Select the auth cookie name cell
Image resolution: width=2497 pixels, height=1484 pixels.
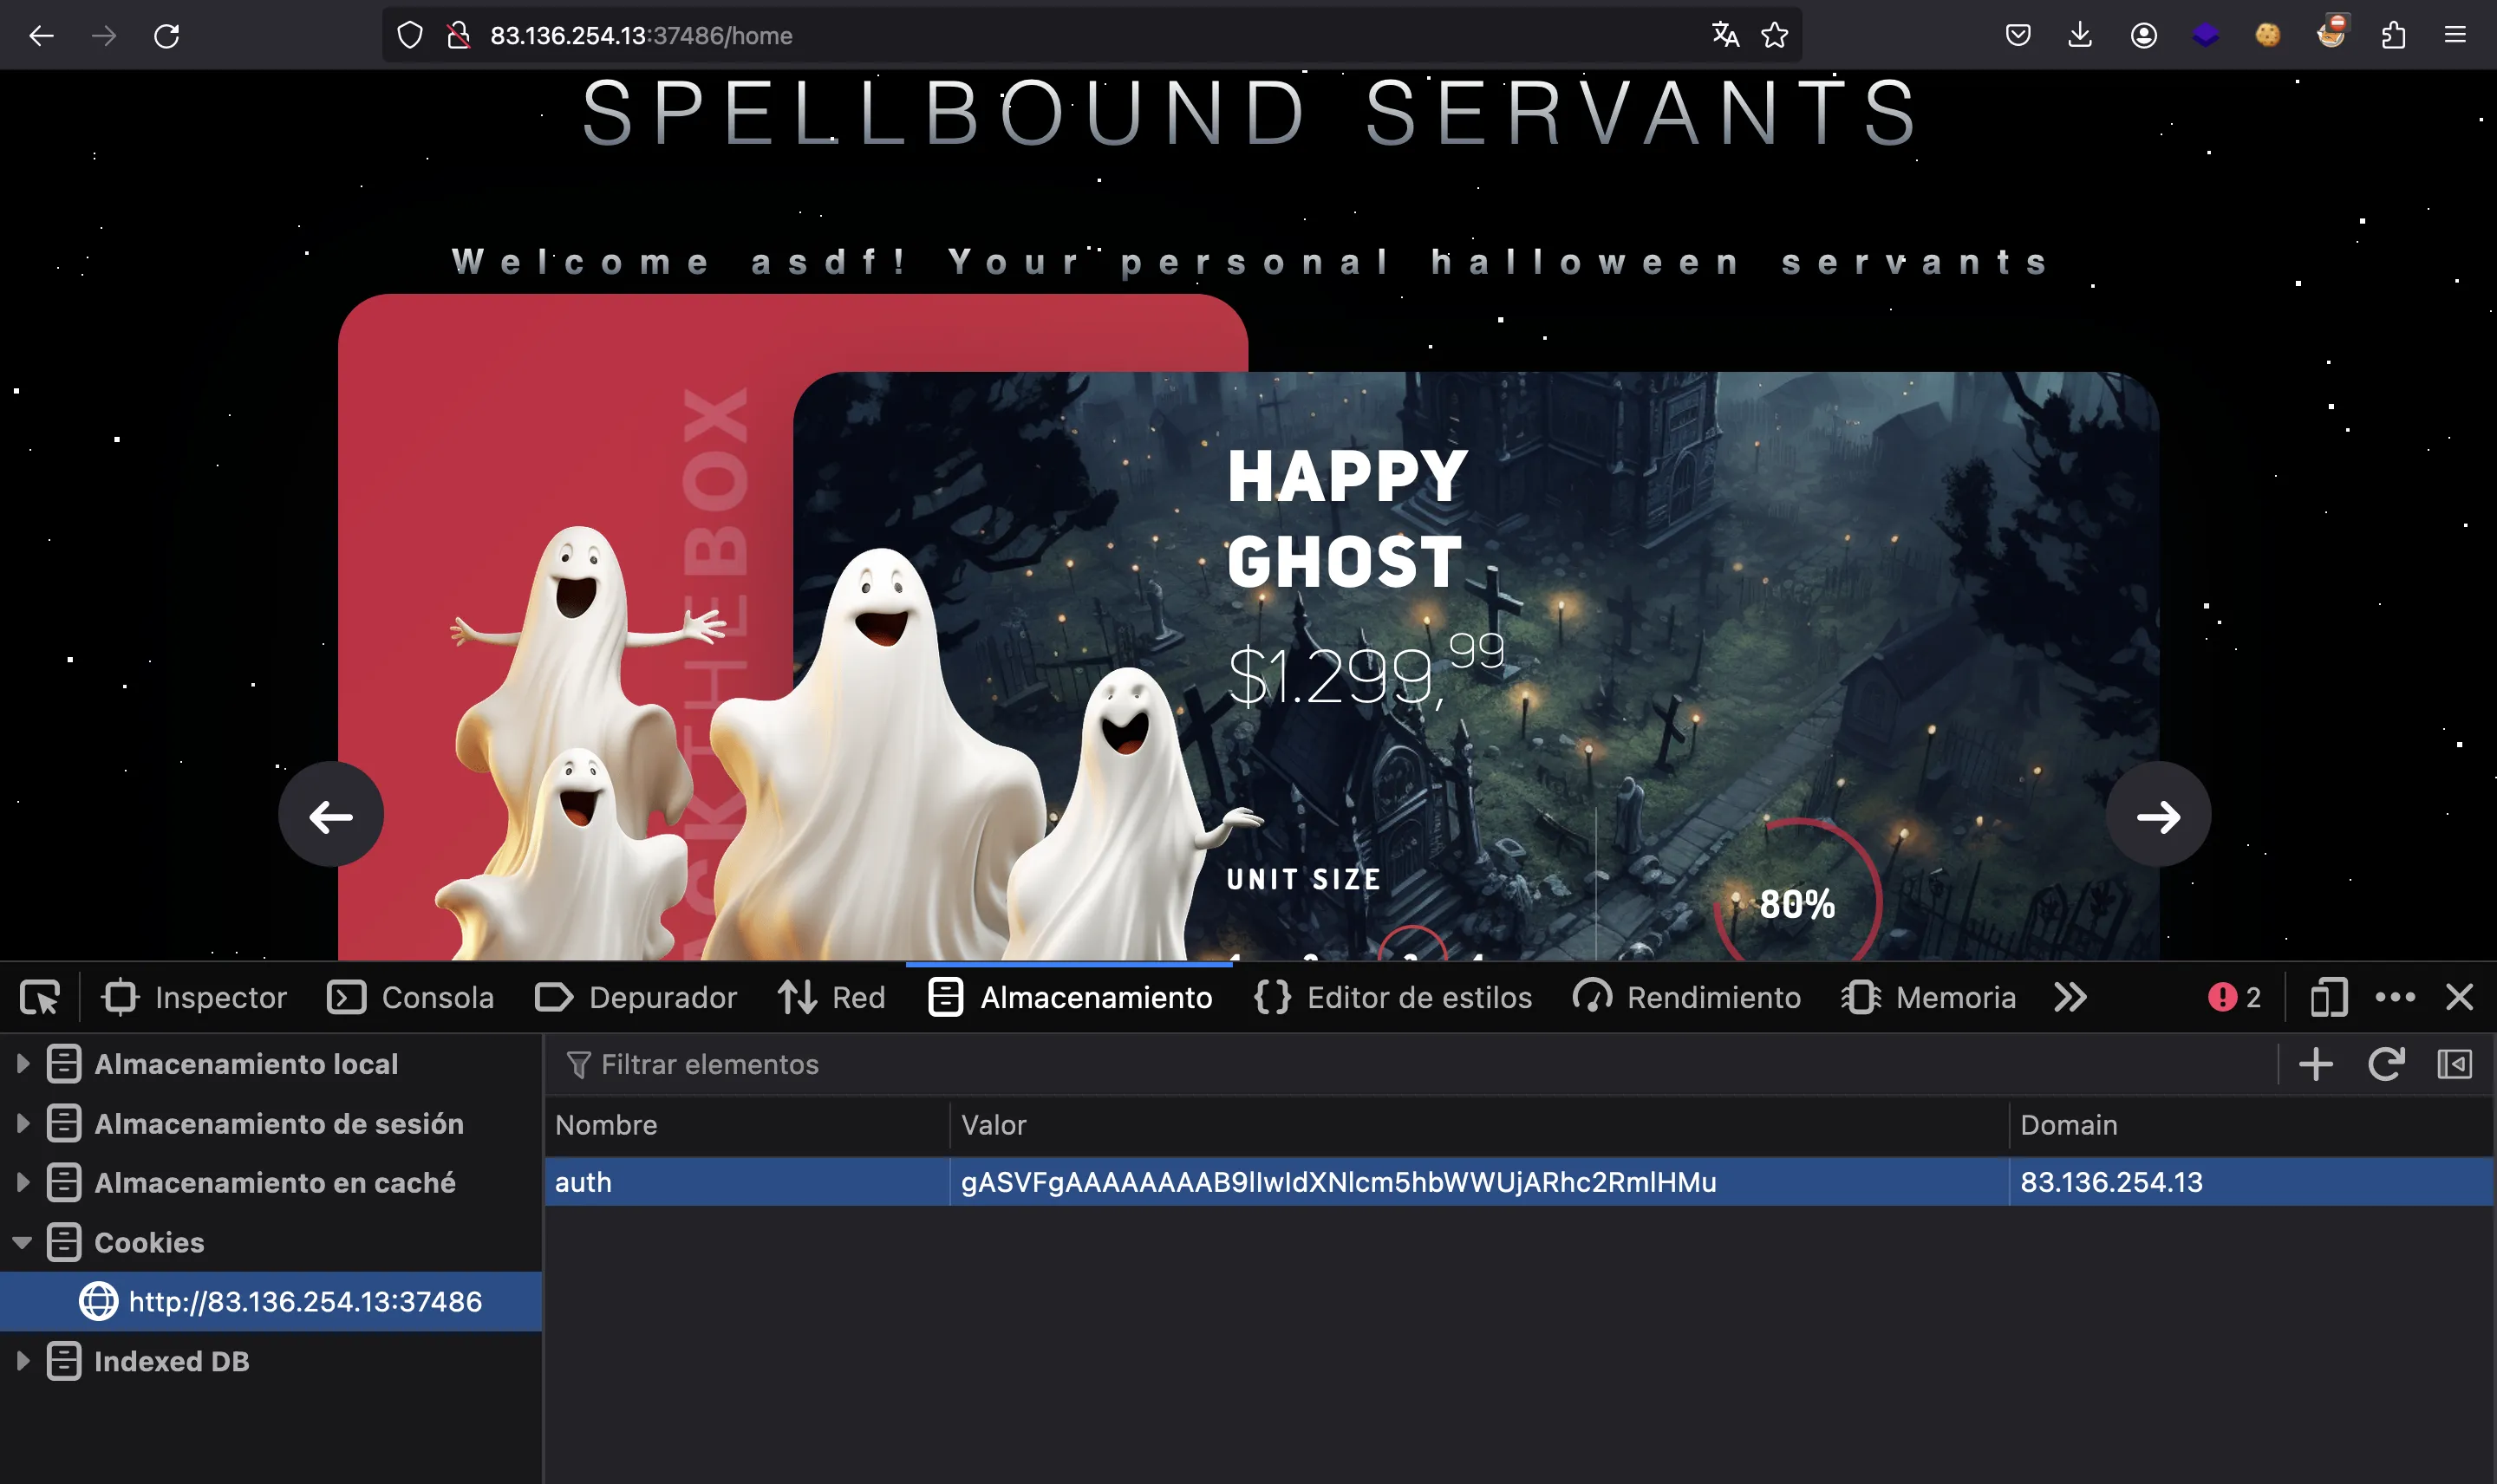pyautogui.click(x=747, y=1182)
